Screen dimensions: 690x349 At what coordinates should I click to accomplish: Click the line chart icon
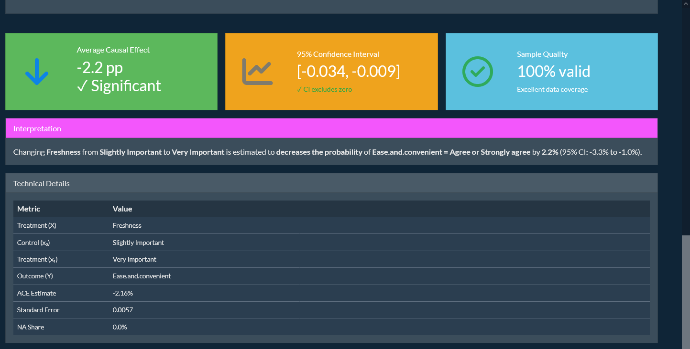tap(257, 72)
